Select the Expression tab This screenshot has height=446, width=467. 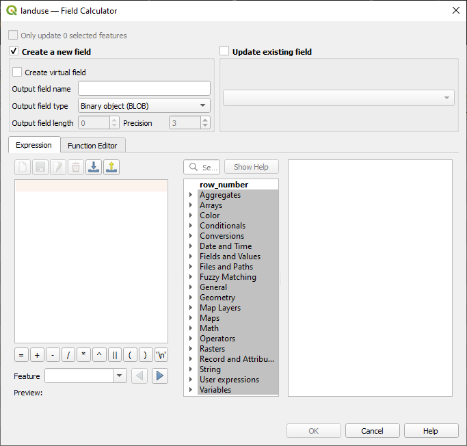click(x=34, y=145)
